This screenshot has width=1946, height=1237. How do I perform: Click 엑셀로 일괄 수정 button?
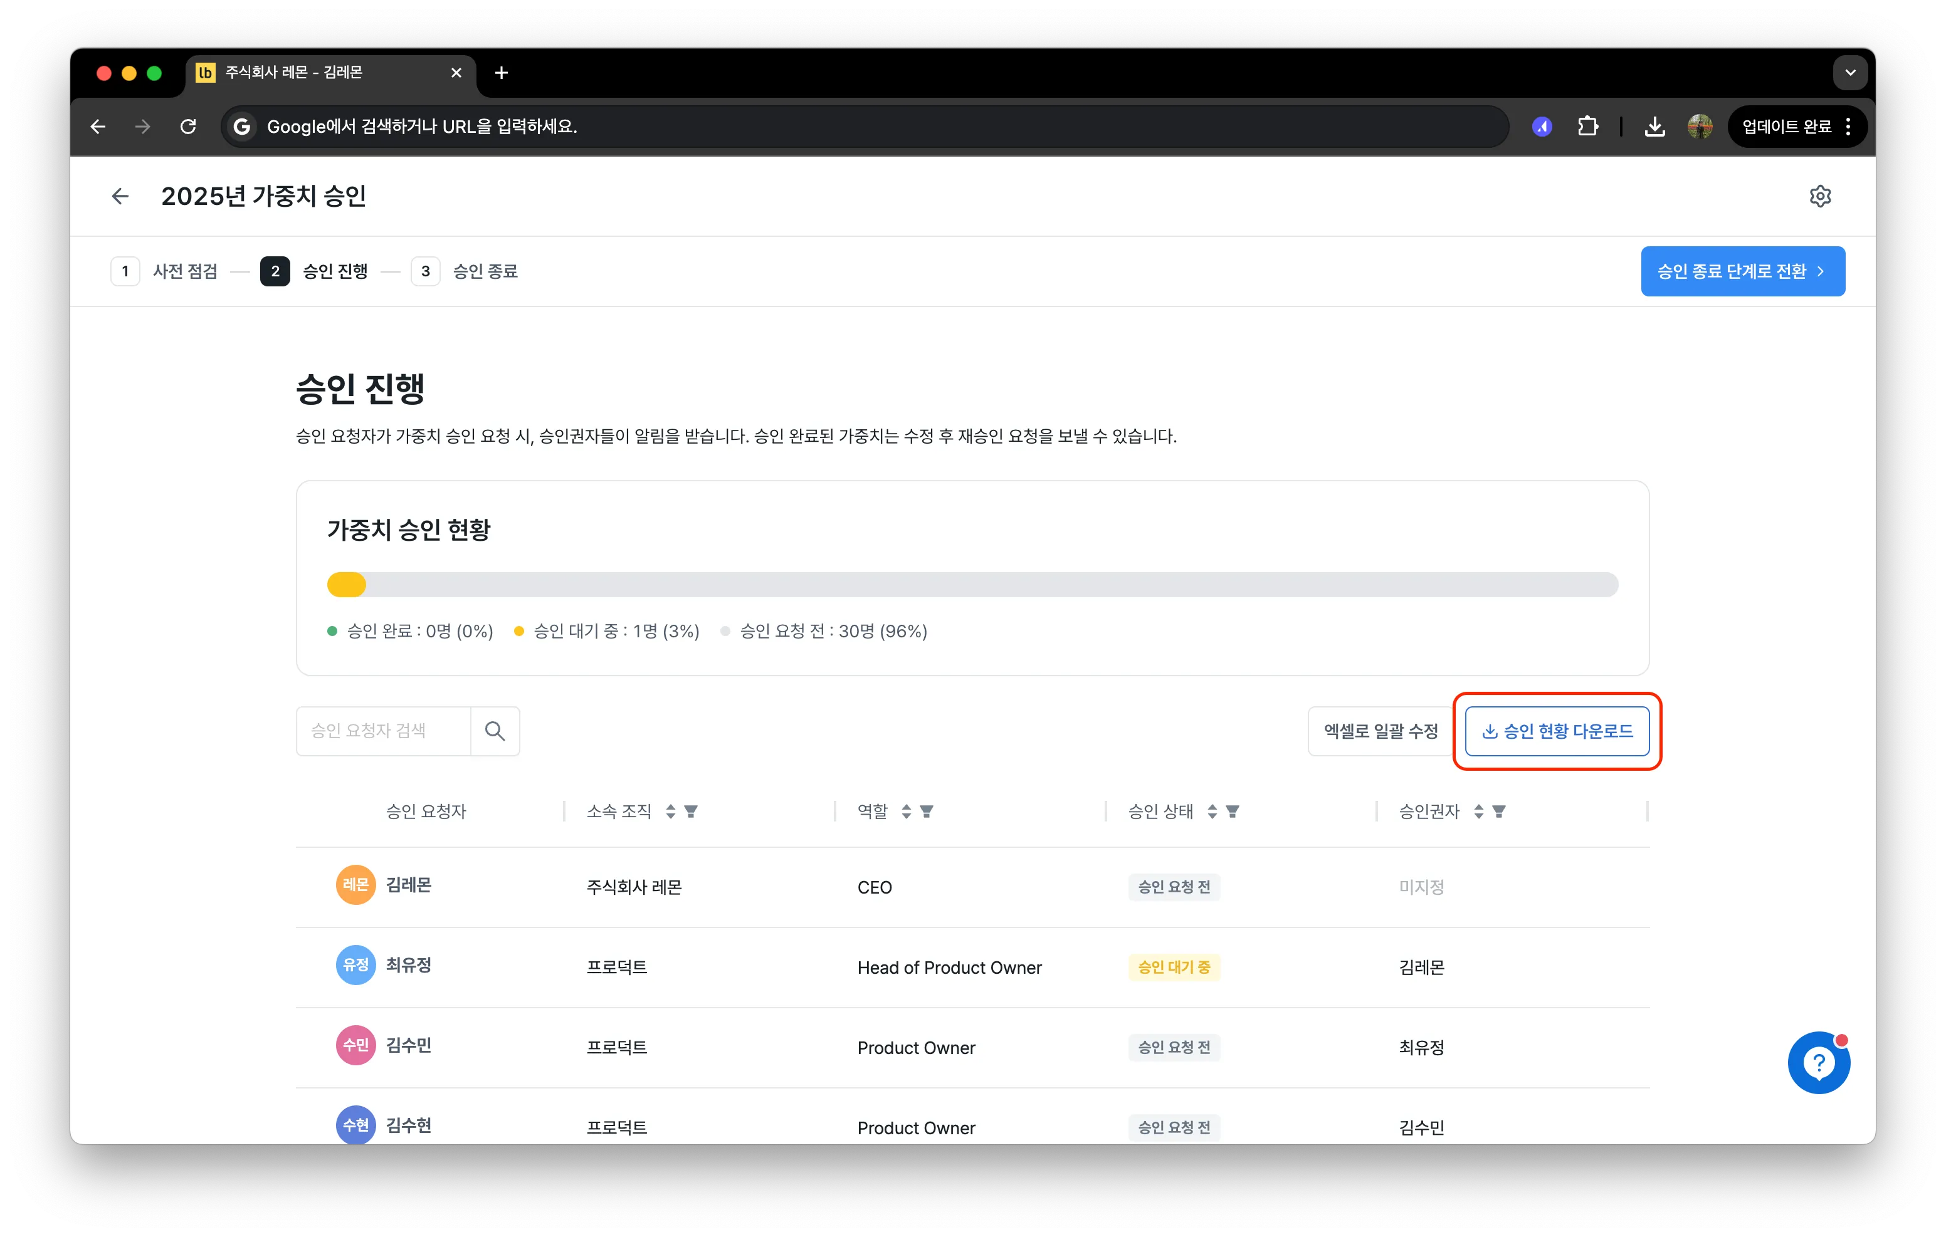[x=1381, y=731]
